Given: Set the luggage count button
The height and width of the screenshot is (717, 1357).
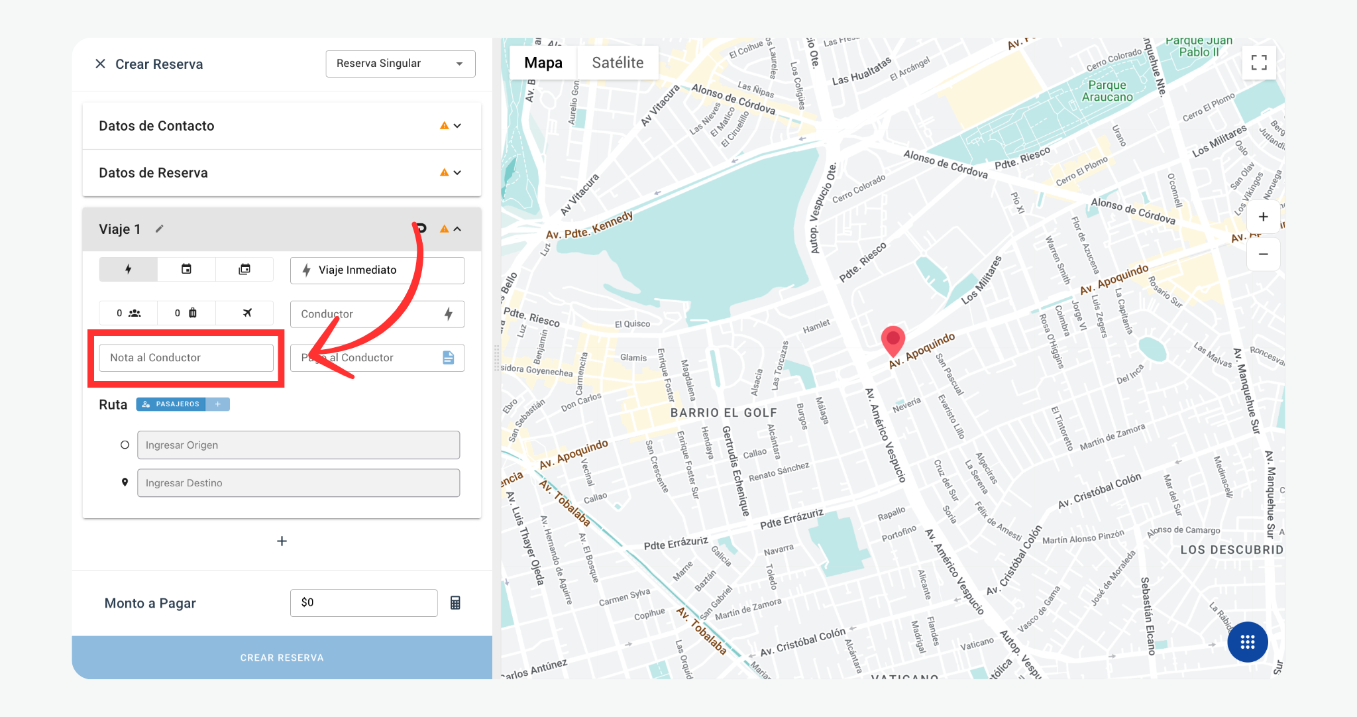Looking at the screenshot, I should point(186,313).
